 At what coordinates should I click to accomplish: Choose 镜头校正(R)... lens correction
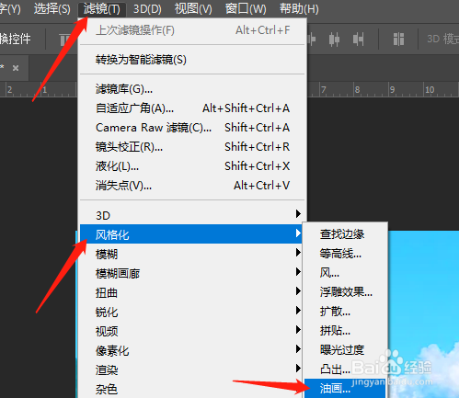[x=192, y=147]
